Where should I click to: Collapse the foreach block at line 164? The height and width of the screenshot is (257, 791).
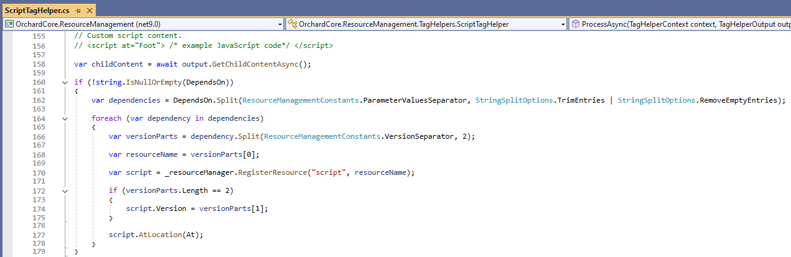click(x=65, y=118)
